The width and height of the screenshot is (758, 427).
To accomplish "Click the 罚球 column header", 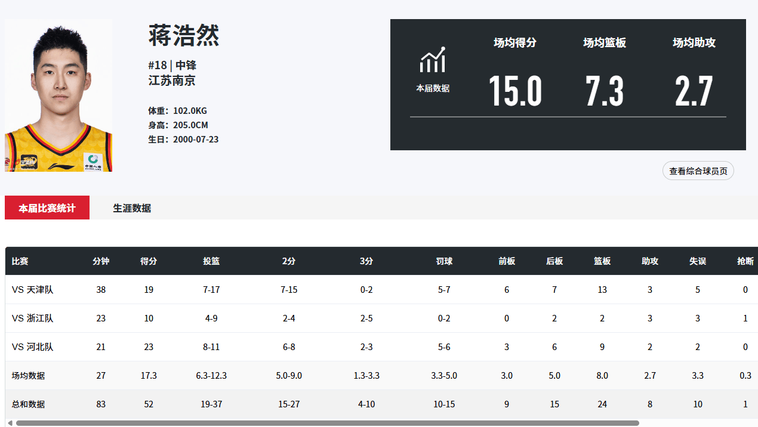I will 444,261.
